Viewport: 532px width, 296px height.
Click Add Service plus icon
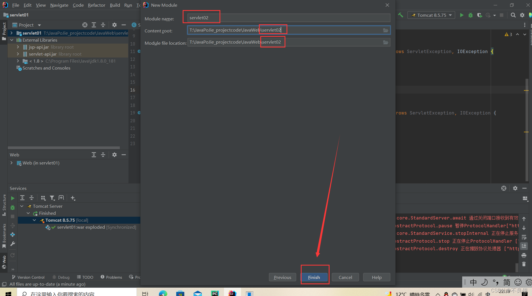pyautogui.click(x=73, y=198)
